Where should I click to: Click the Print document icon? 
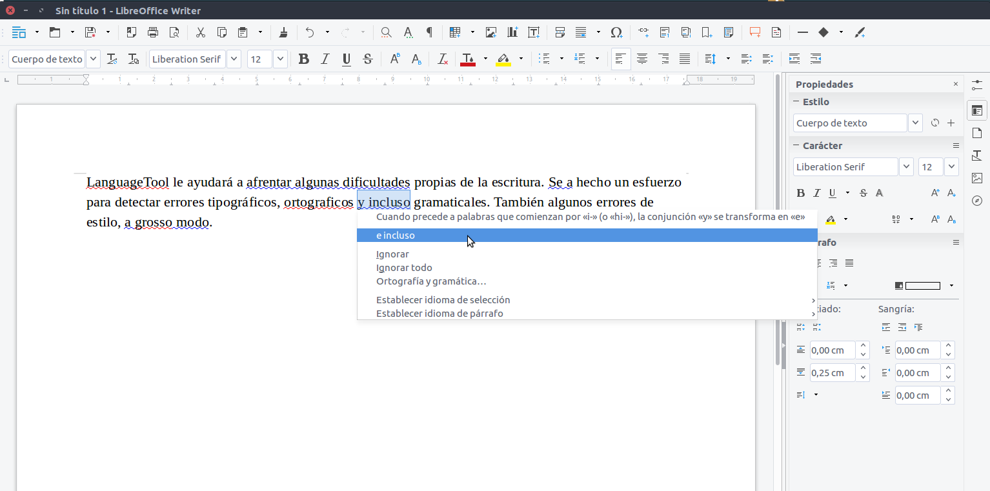tap(153, 32)
